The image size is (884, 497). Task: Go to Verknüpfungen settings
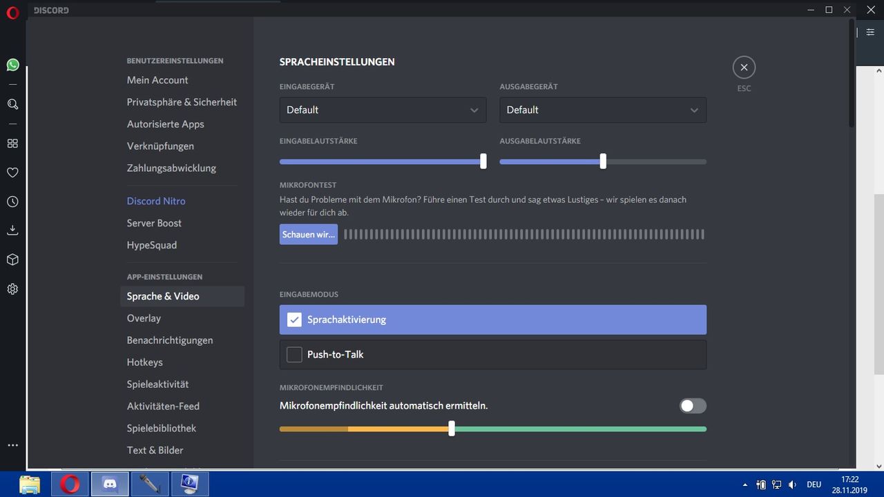point(160,146)
